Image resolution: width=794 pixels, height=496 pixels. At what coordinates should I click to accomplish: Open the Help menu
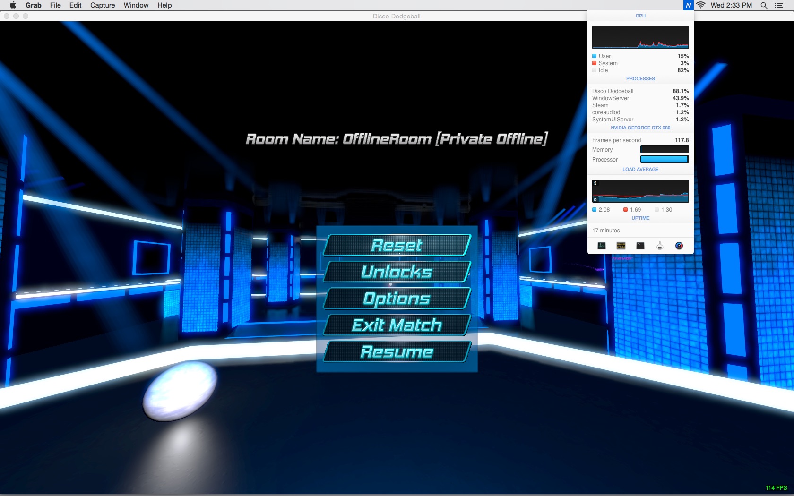164,5
